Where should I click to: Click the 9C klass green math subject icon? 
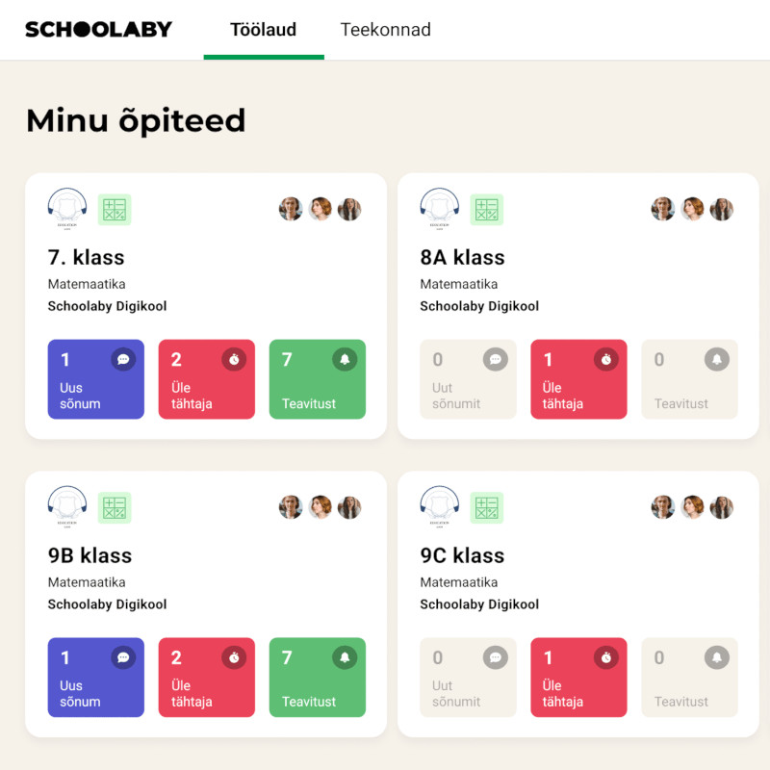(x=487, y=508)
